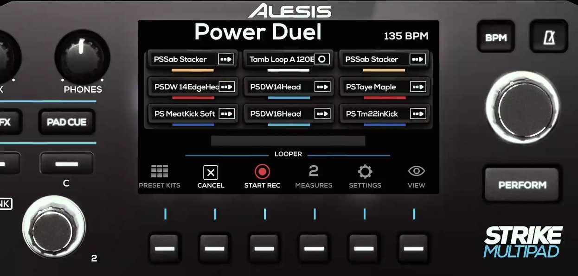578x276 pixels.
Task: Click the illuminated knob labeled 2
Action: click(54, 228)
